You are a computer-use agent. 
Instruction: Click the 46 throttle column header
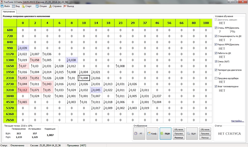tap(157, 23)
